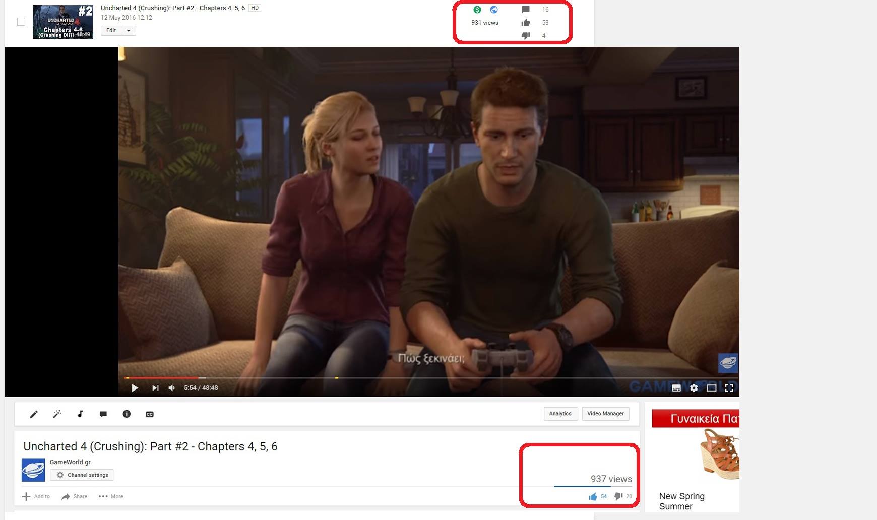Open the Cards info circle icon

point(127,414)
